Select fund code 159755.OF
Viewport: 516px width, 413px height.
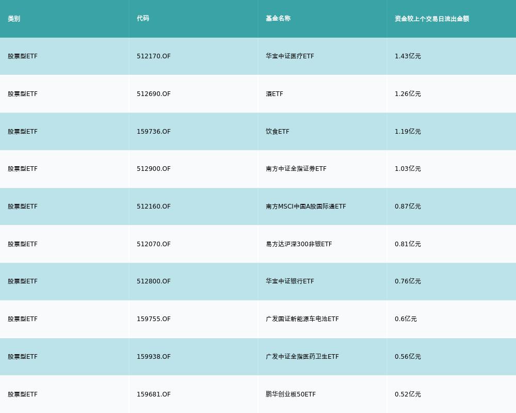click(x=154, y=319)
